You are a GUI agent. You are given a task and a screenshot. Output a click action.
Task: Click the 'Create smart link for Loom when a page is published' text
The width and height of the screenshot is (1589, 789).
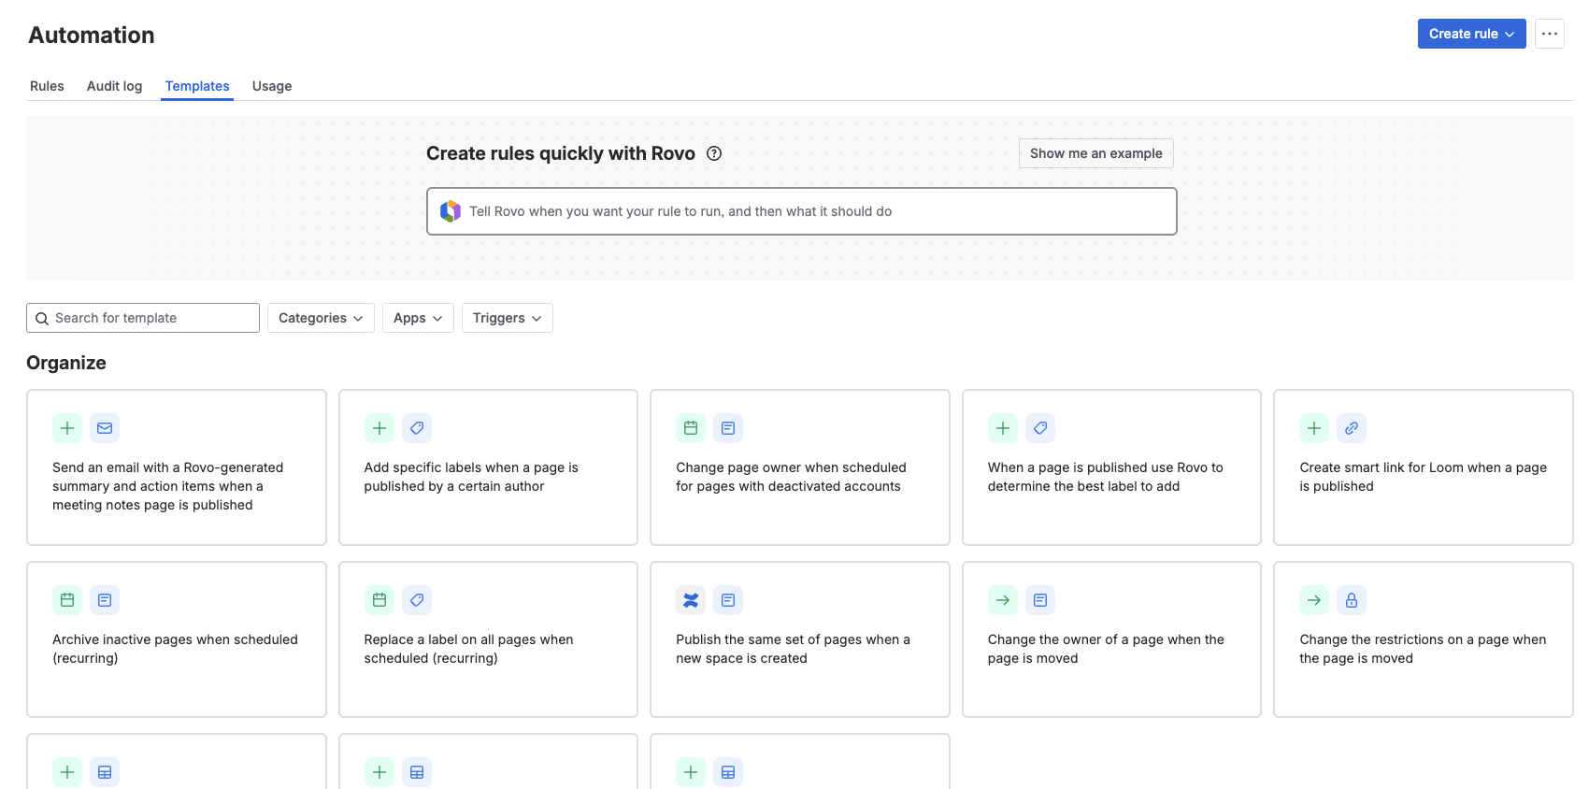[x=1423, y=477]
